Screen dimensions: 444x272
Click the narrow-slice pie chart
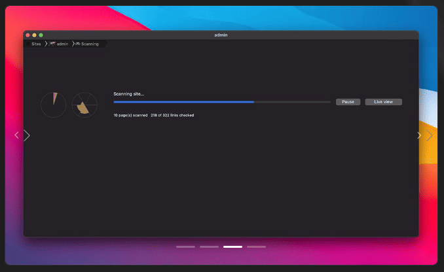click(x=54, y=105)
